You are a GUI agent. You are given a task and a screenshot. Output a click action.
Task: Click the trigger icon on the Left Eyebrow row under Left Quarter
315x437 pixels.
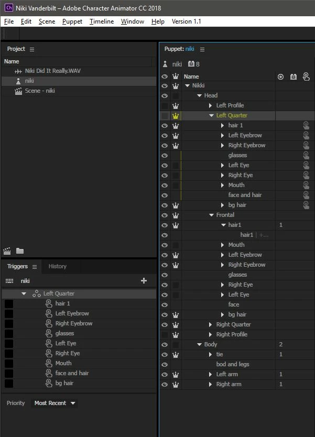point(306,135)
